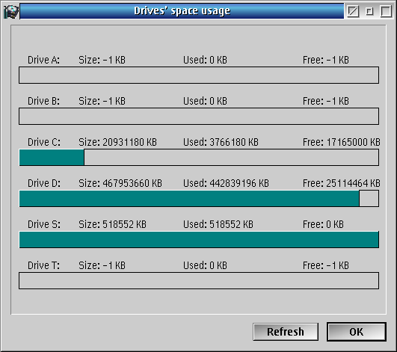397x352 pixels.
Task: Click the Drive C usage bar
Action: point(199,158)
